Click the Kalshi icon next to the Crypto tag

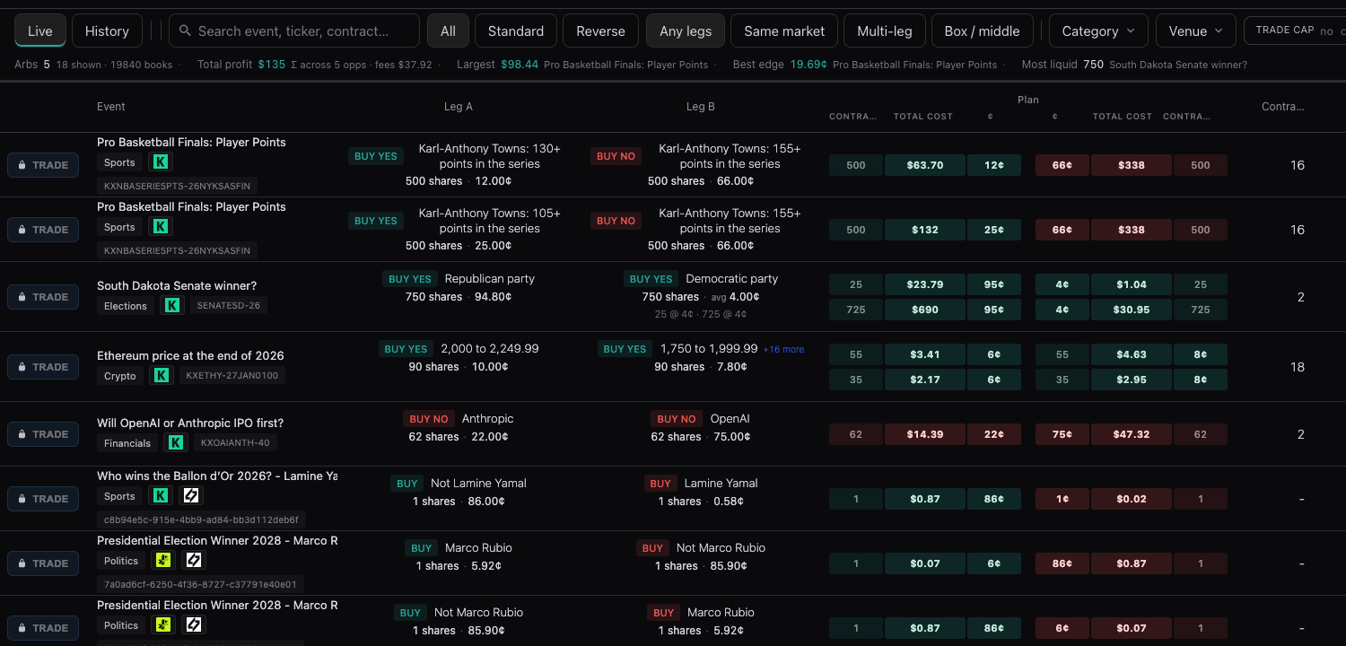[161, 376]
